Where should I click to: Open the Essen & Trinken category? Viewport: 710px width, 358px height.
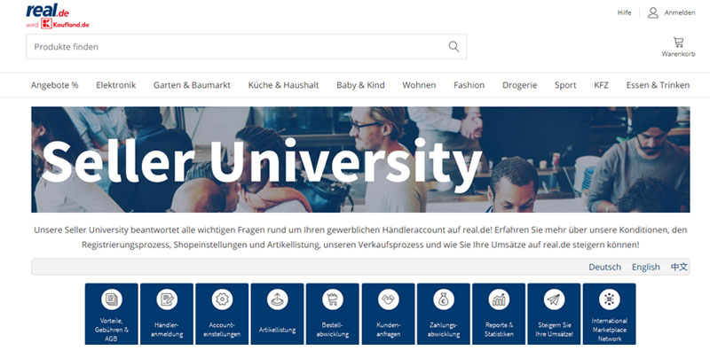point(658,85)
